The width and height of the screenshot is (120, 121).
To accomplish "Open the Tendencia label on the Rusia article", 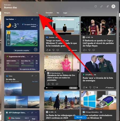I will point(110,88).
